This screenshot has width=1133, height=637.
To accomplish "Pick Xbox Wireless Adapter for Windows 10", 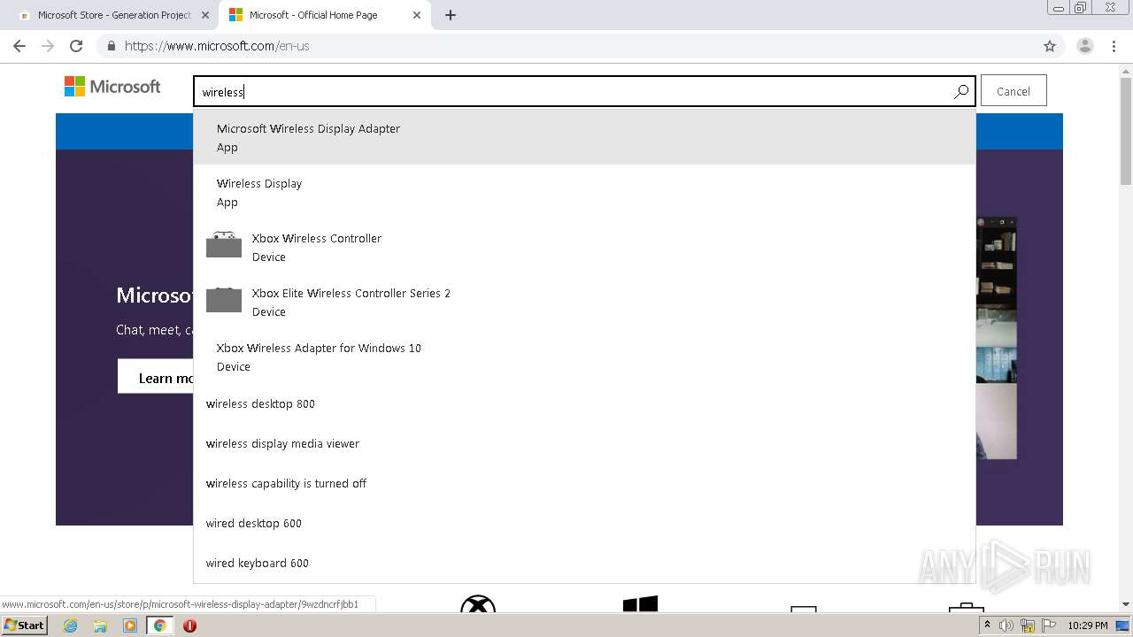I will (584, 357).
